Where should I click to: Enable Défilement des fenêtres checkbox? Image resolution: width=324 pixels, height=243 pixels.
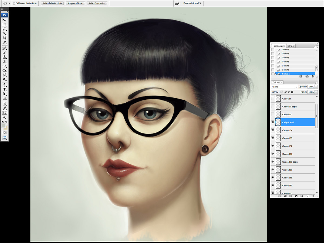(14, 4)
